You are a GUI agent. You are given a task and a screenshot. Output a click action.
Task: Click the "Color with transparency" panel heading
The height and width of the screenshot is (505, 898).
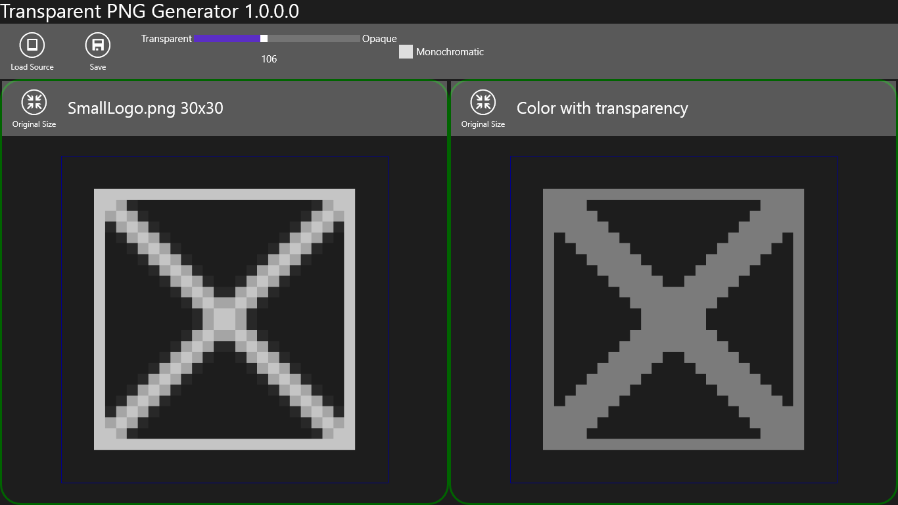click(602, 108)
